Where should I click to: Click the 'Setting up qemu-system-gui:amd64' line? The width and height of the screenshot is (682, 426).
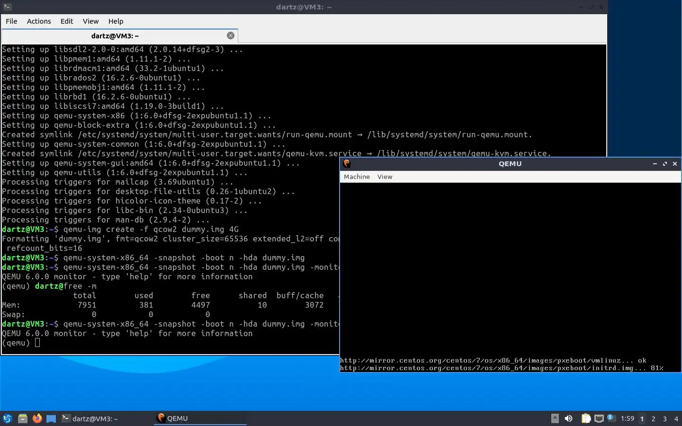click(151, 163)
